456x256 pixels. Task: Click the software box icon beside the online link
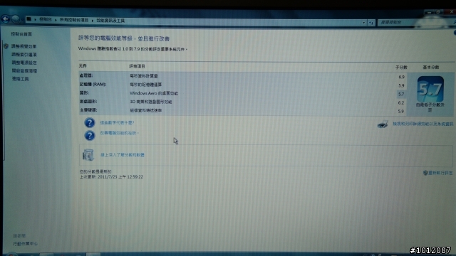pos(88,155)
